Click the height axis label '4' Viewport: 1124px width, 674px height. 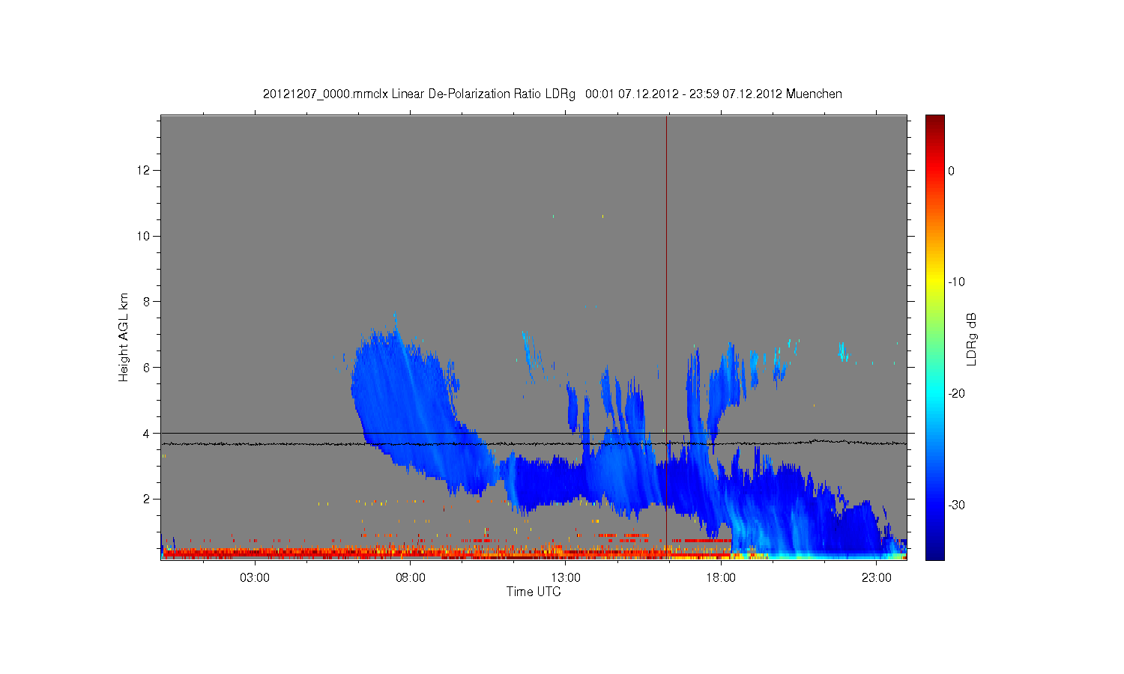click(147, 434)
